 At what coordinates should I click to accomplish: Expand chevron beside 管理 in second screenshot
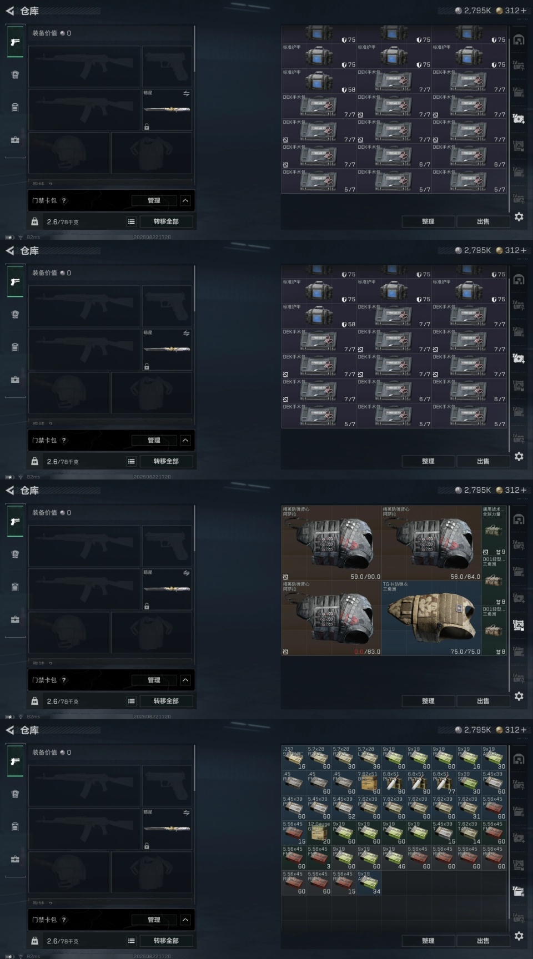[x=185, y=440]
